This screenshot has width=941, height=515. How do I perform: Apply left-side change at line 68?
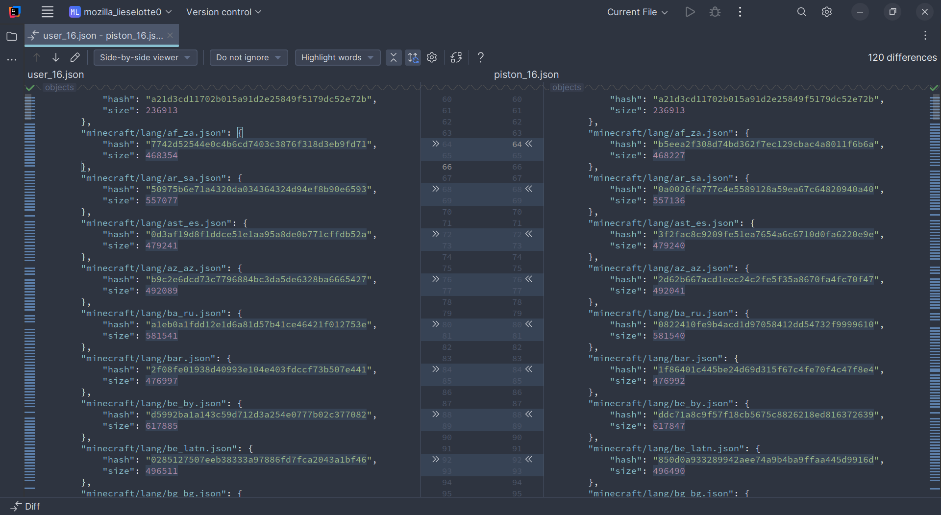pyautogui.click(x=435, y=189)
